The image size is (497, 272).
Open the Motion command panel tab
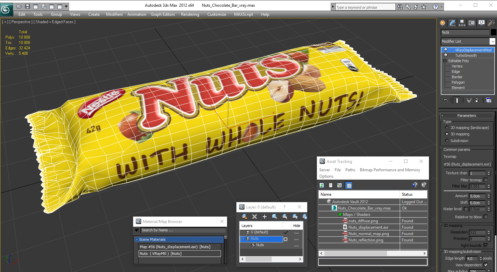[x=472, y=23]
